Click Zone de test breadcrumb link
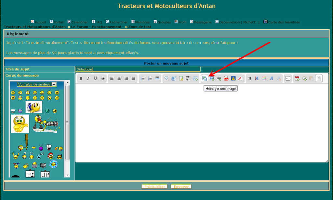 coord(140,27)
